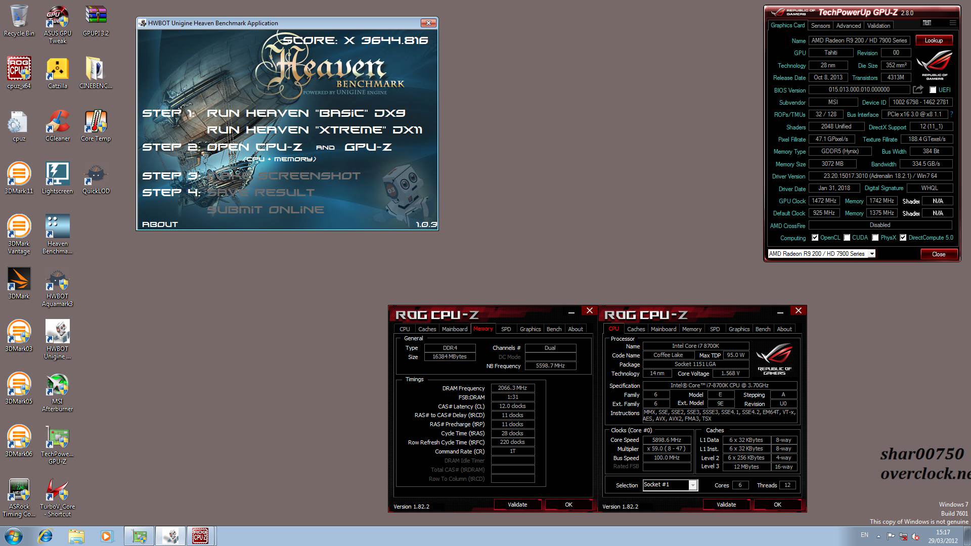Open the Catzilla desktop icon
This screenshot has width=971, height=546.
point(57,73)
